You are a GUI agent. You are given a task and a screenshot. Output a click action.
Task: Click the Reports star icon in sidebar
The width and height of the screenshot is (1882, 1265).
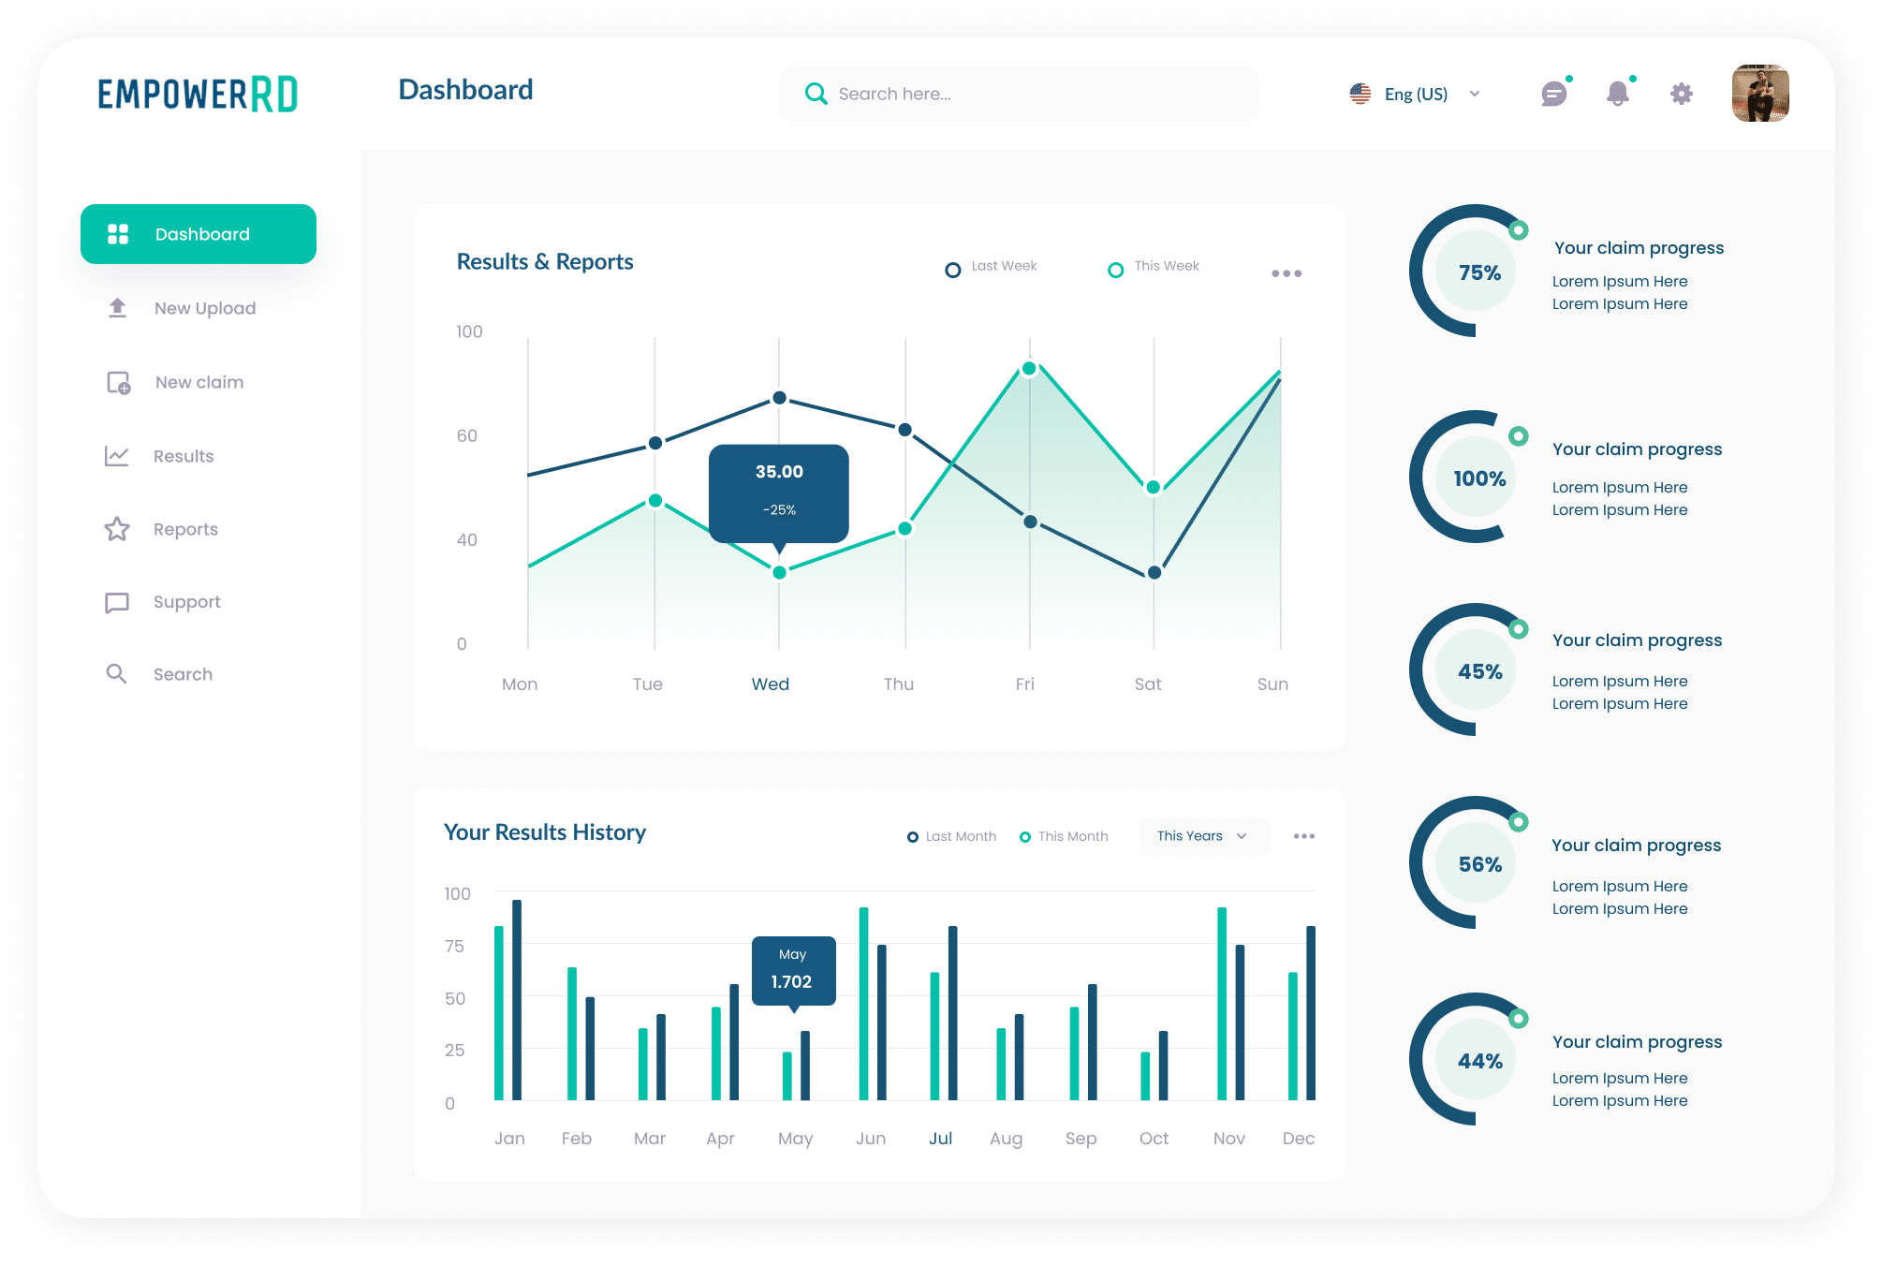click(x=116, y=528)
